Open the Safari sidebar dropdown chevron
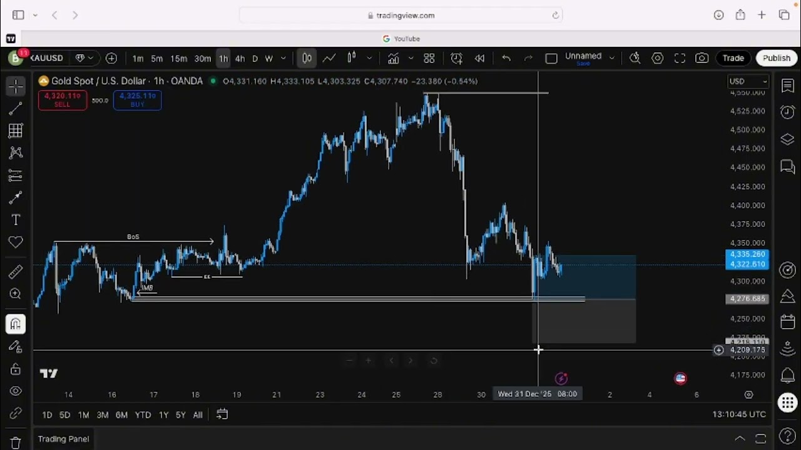This screenshot has width=801, height=450. [35, 15]
